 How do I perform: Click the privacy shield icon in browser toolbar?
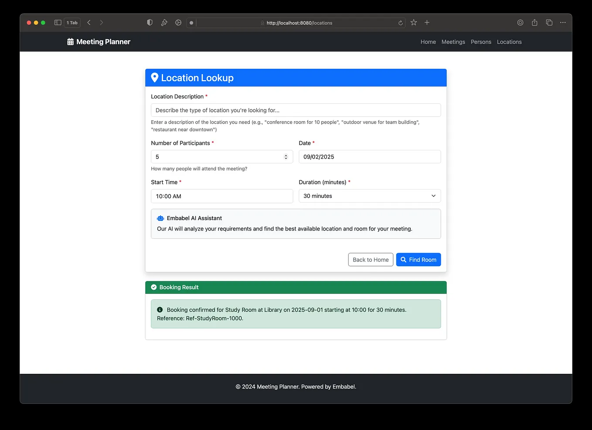(x=150, y=22)
